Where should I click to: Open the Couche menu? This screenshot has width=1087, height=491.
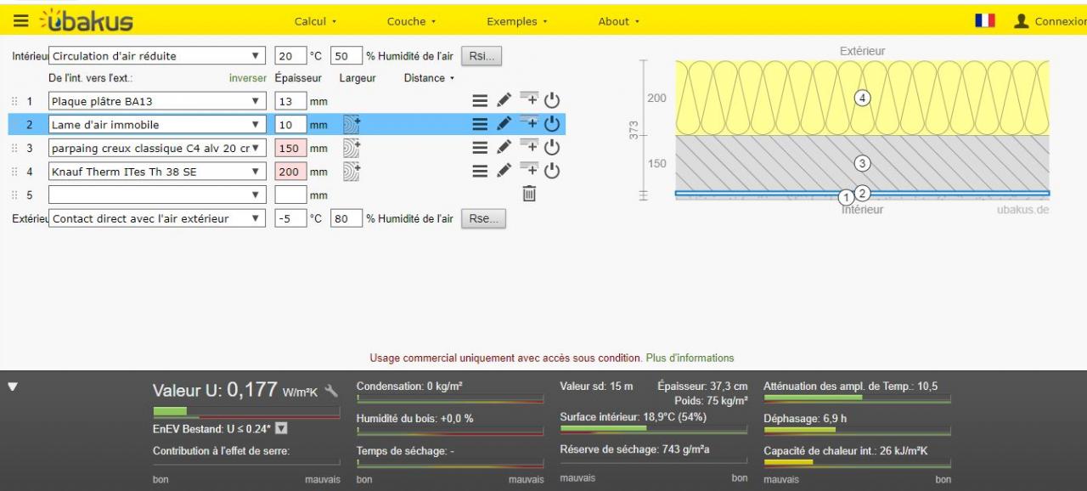(411, 21)
